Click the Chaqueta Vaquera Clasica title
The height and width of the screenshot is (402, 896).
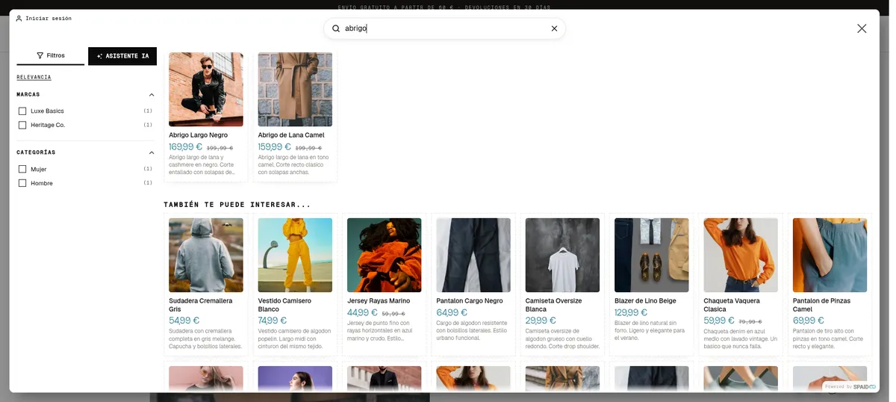point(732,305)
